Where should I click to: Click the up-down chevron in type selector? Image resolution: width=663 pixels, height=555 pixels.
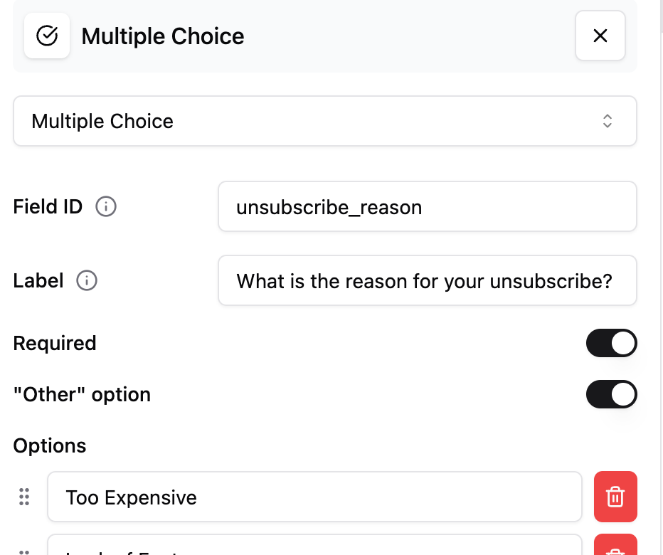(607, 121)
